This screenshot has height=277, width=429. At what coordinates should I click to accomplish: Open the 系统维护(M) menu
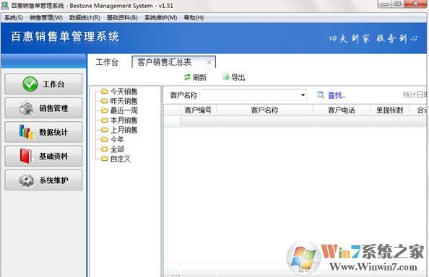[x=160, y=18]
